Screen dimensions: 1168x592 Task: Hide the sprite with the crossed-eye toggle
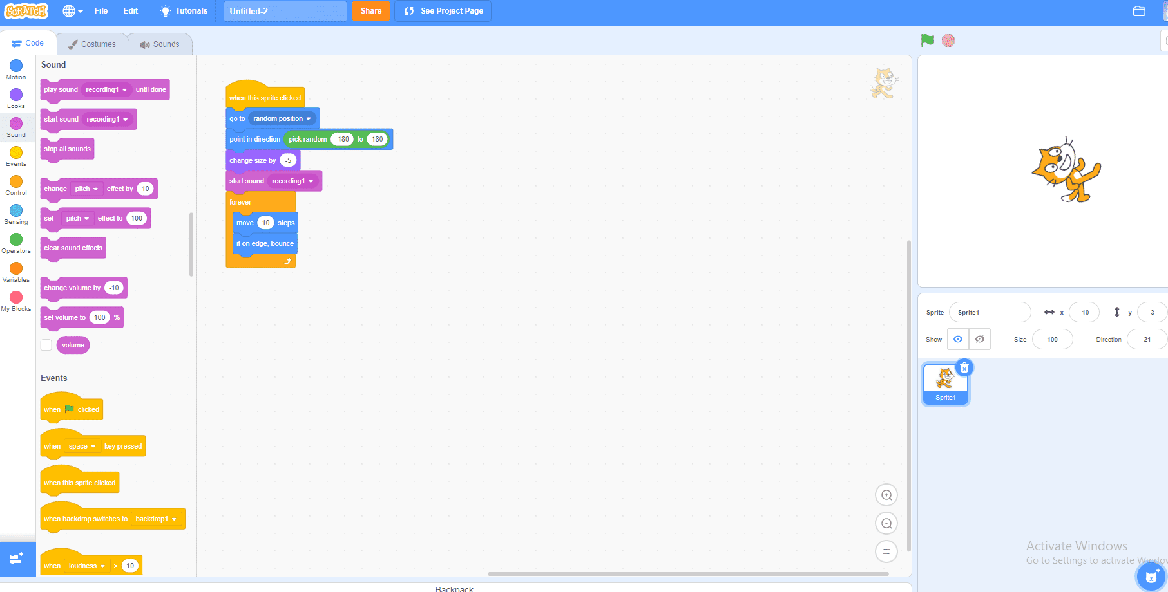980,339
